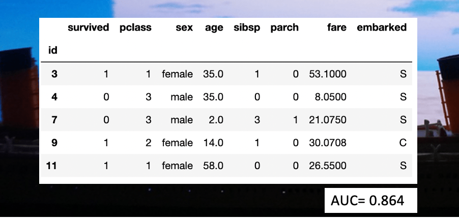
Task: Select the 'age' column header
Action: tap(214, 28)
